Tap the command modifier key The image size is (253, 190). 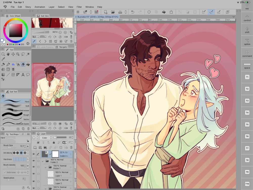(247, 54)
